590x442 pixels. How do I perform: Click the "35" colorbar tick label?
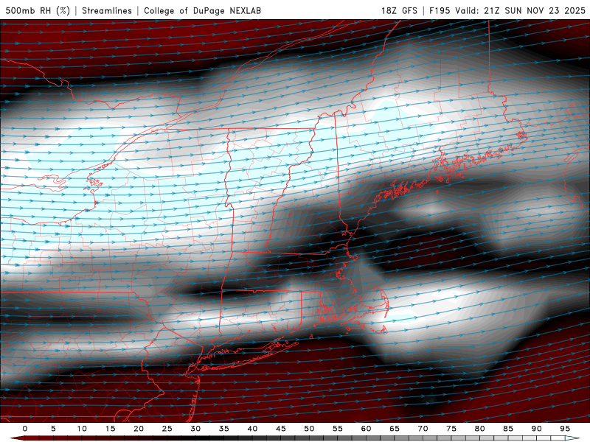point(224,429)
